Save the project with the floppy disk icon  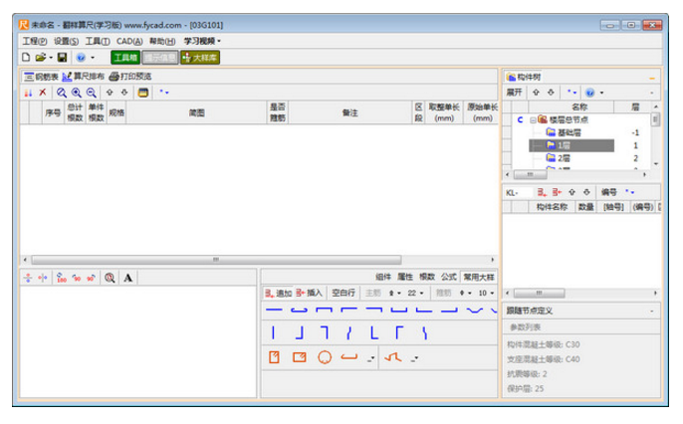(63, 57)
